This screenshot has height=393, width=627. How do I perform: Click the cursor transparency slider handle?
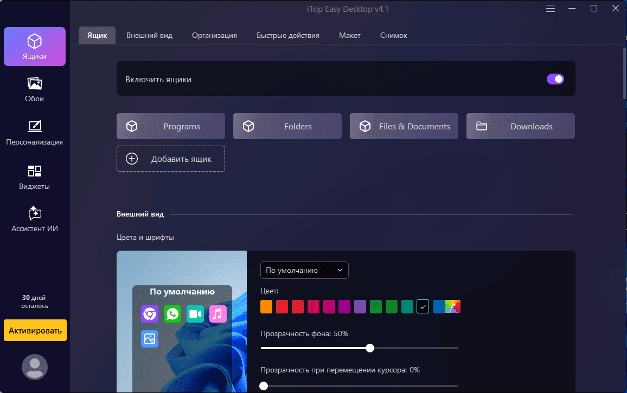point(264,386)
